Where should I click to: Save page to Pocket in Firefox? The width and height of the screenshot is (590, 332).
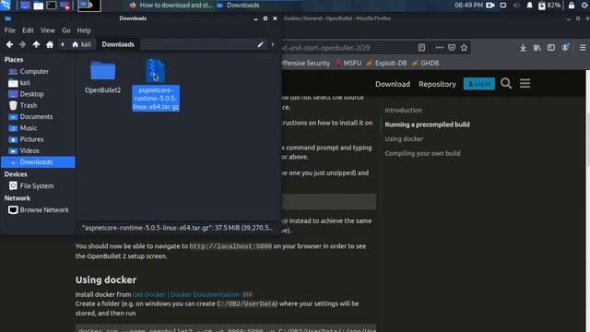pyautogui.click(x=452, y=48)
